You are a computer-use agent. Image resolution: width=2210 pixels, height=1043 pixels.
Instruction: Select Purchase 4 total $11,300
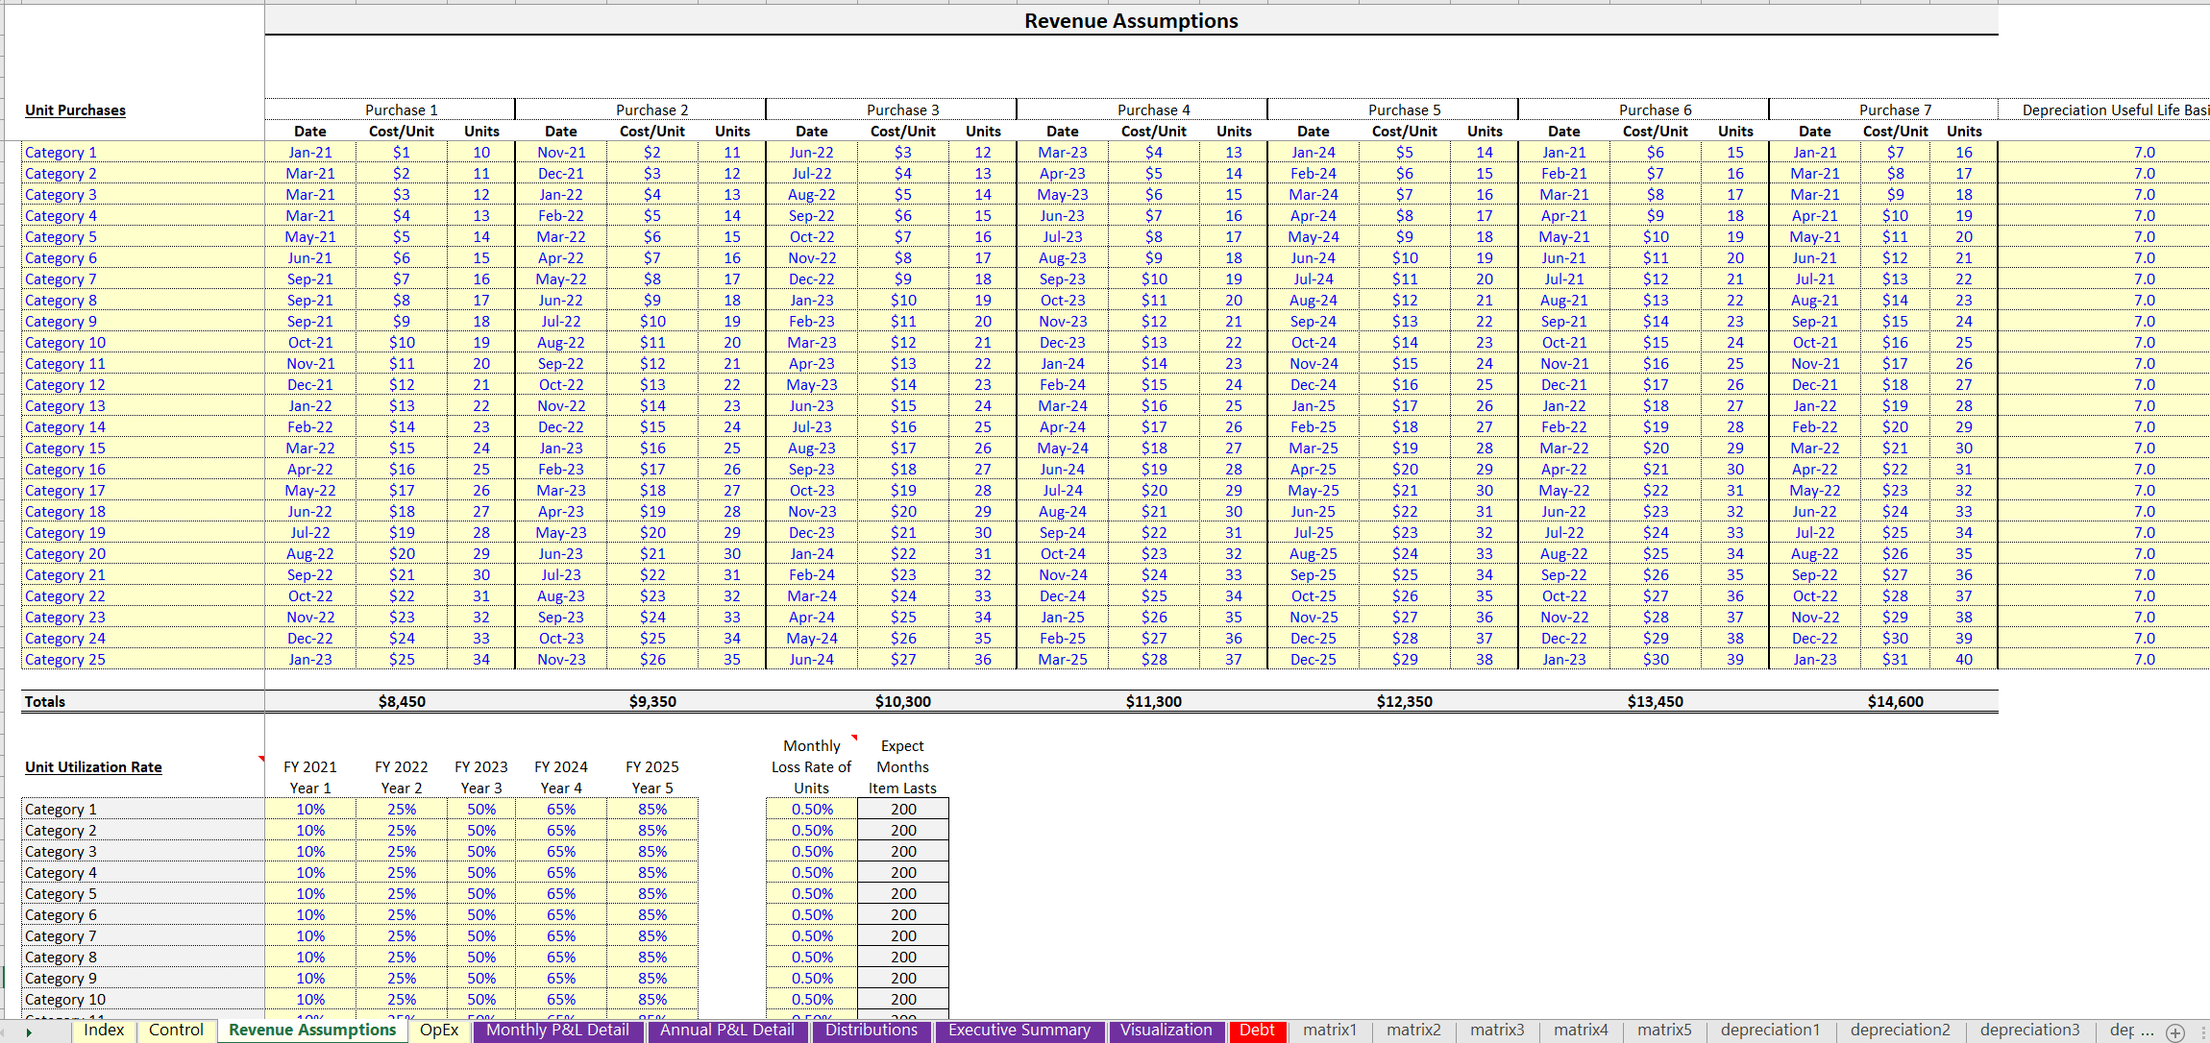pos(1154,702)
